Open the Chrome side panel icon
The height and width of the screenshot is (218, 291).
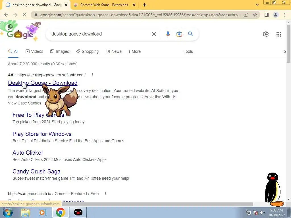point(267,15)
